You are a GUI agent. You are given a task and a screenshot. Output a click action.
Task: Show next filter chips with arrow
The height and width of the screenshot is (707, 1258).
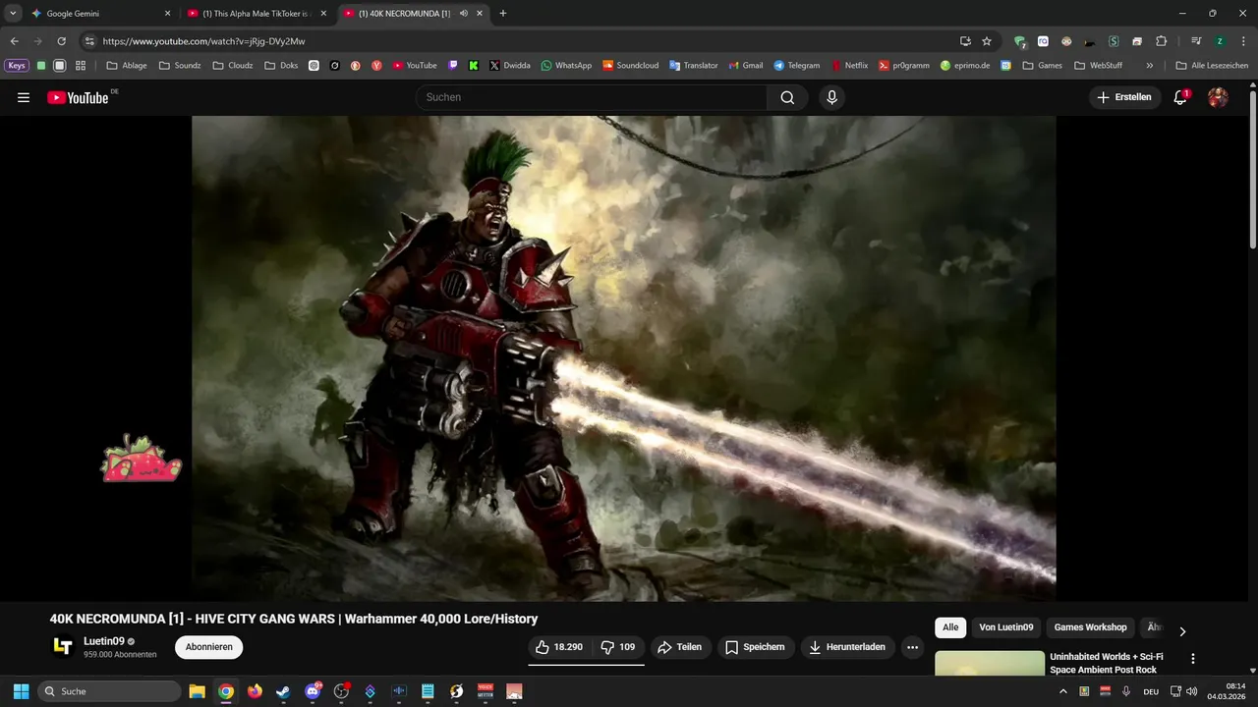(1182, 631)
